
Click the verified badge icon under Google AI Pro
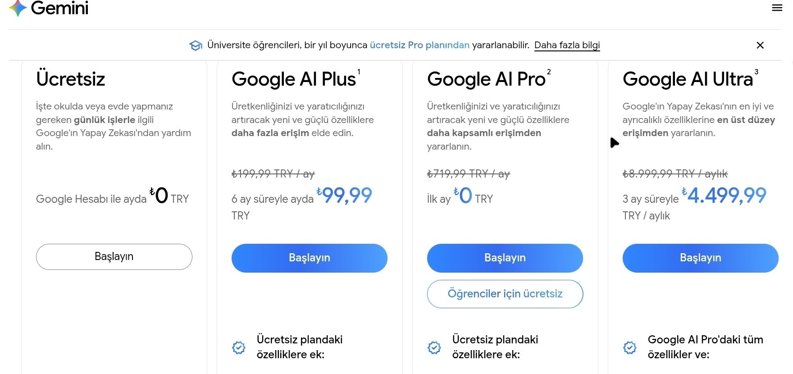point(434,347)
